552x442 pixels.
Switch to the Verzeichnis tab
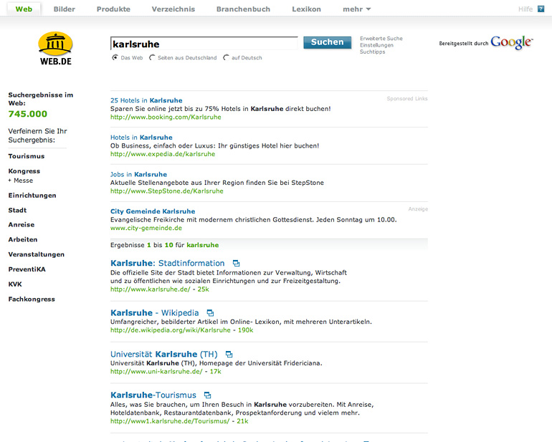tap(173, 9)
